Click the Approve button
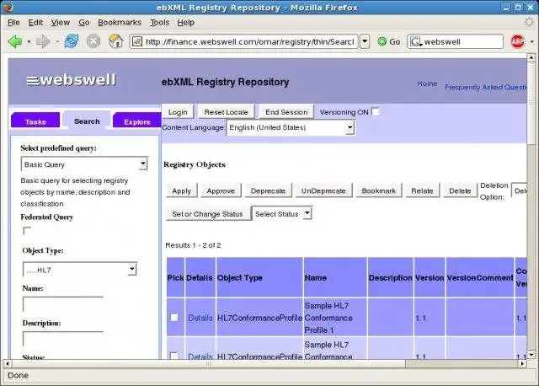This screenshot has width=539, height=386. pyautogui.click(x=221, y=191)
